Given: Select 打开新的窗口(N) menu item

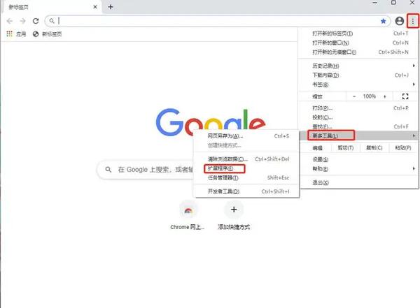Looking at the screenshot, I should (359, 43).
